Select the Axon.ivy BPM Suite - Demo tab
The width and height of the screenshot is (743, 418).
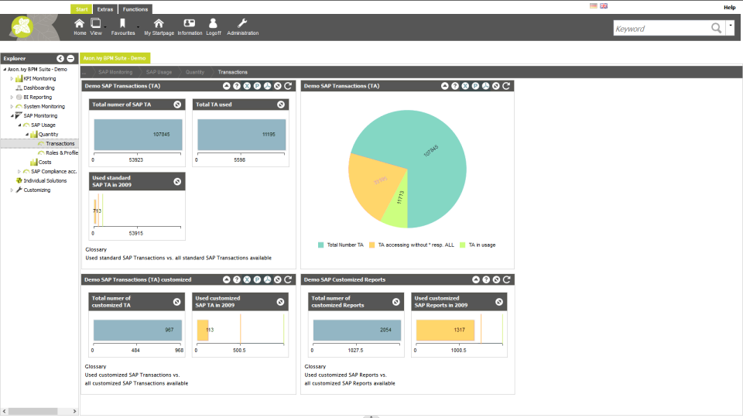tap(115, 58)
